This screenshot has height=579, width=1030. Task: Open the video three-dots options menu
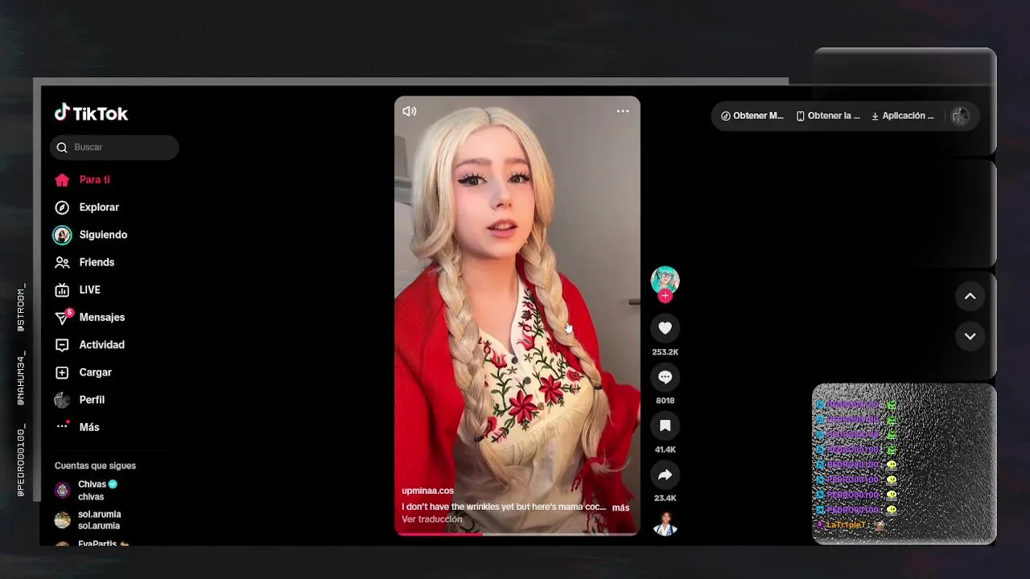(623, 111)
